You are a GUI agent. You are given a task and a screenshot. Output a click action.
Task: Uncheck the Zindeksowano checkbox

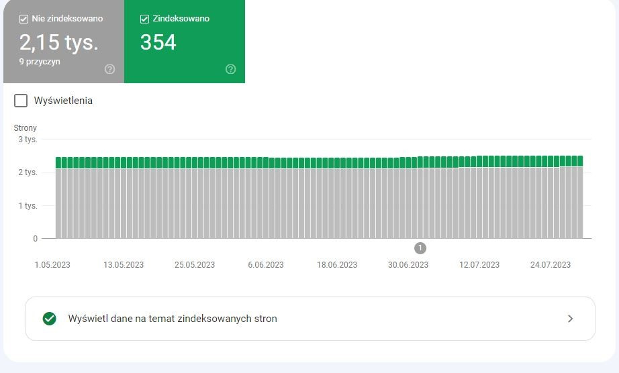(144, 19)
